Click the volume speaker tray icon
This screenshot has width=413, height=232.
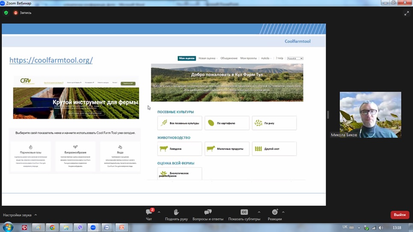(381, 228)
